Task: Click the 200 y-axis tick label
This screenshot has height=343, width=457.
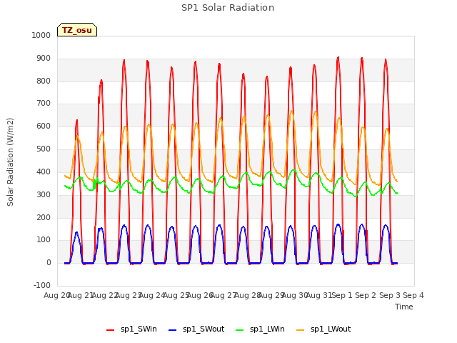Action: pos(44,217)
